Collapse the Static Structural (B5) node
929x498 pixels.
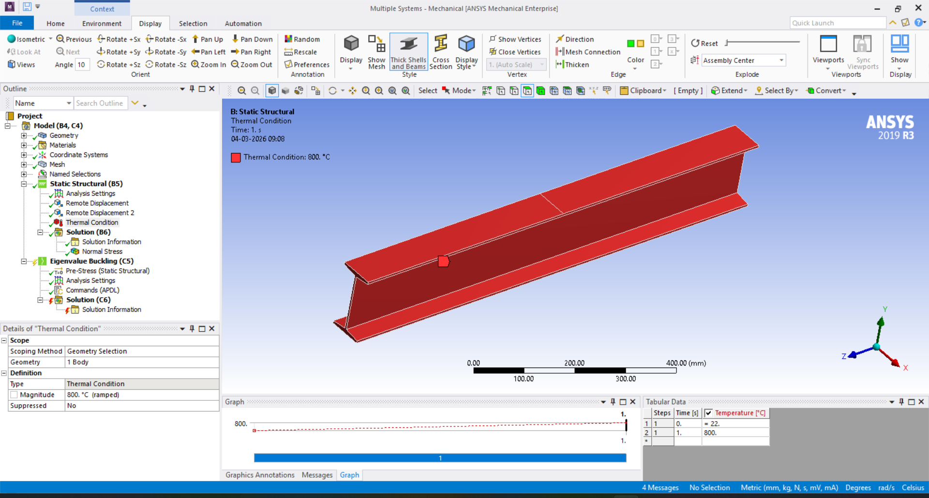(x=24, y=184)
